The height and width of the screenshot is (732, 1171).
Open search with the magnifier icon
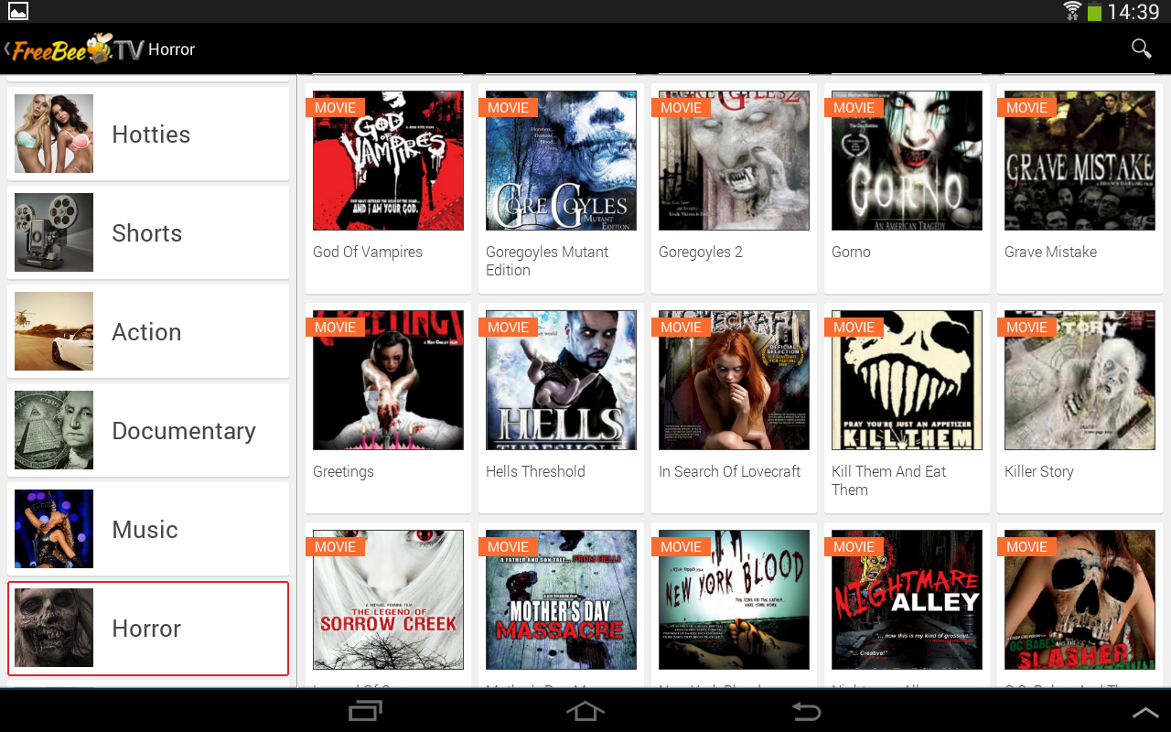tap(1140, 48)
